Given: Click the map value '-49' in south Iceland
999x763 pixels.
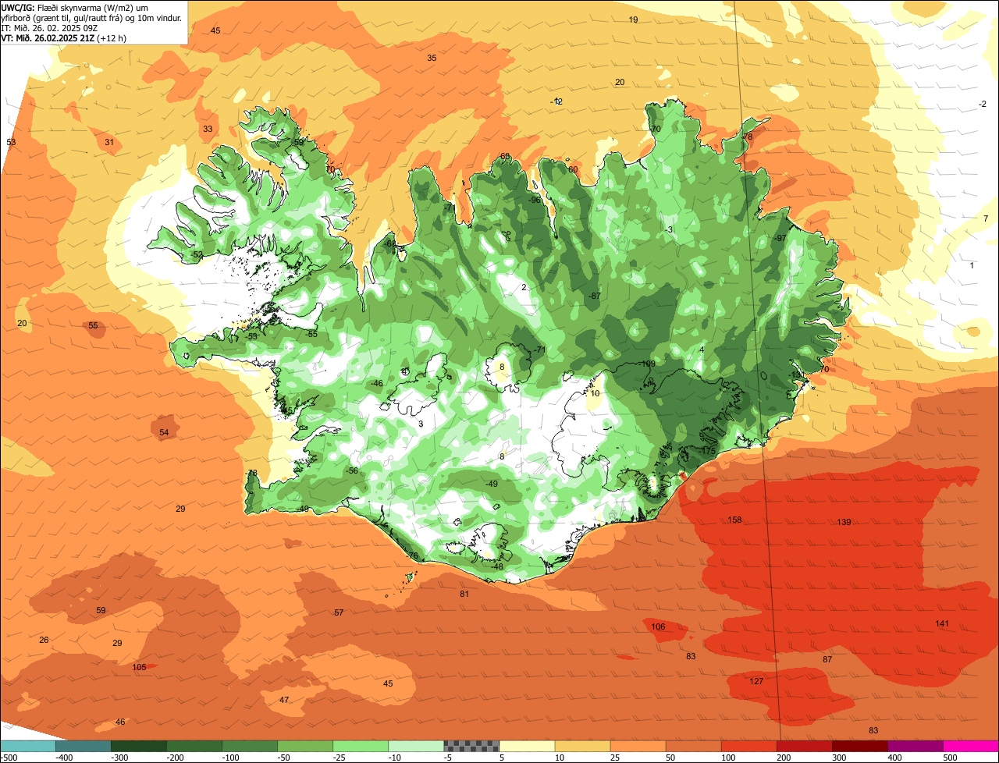Looking at the screenshot, I should [492, 484].
